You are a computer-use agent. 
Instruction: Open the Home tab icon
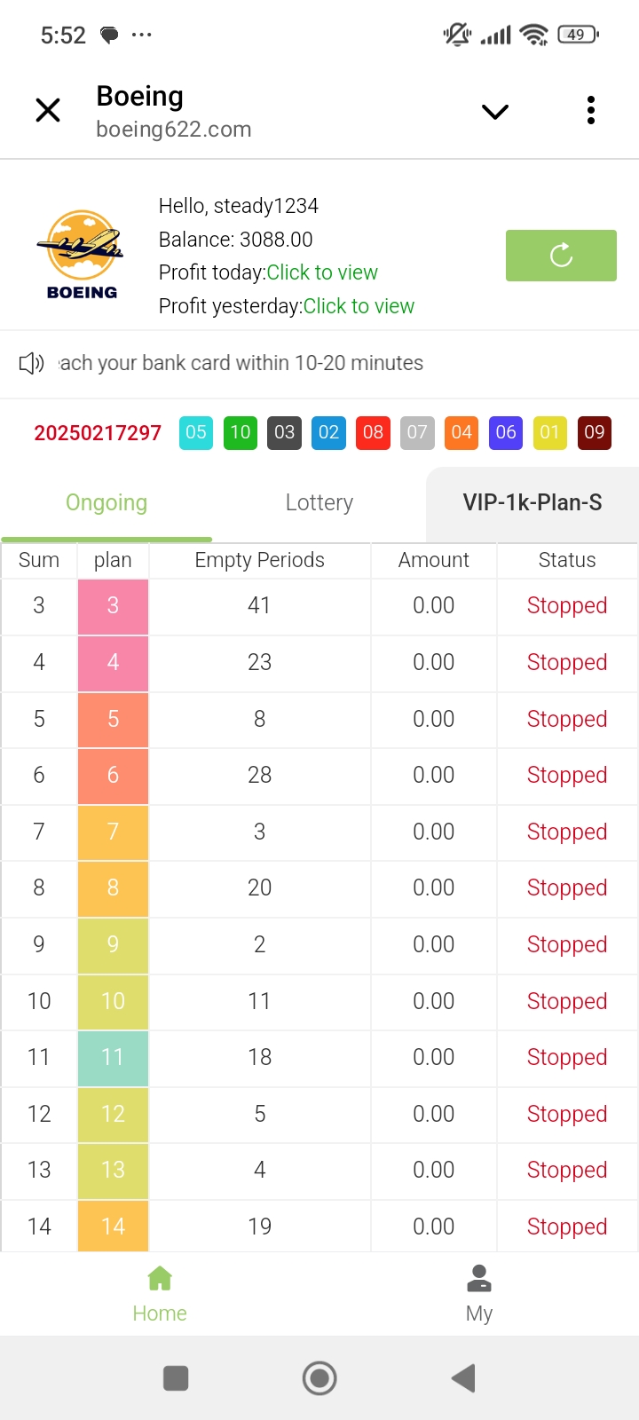point(160,1279)
